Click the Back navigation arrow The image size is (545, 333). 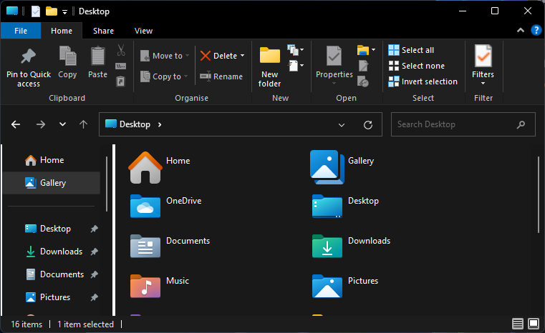[16, 124]
